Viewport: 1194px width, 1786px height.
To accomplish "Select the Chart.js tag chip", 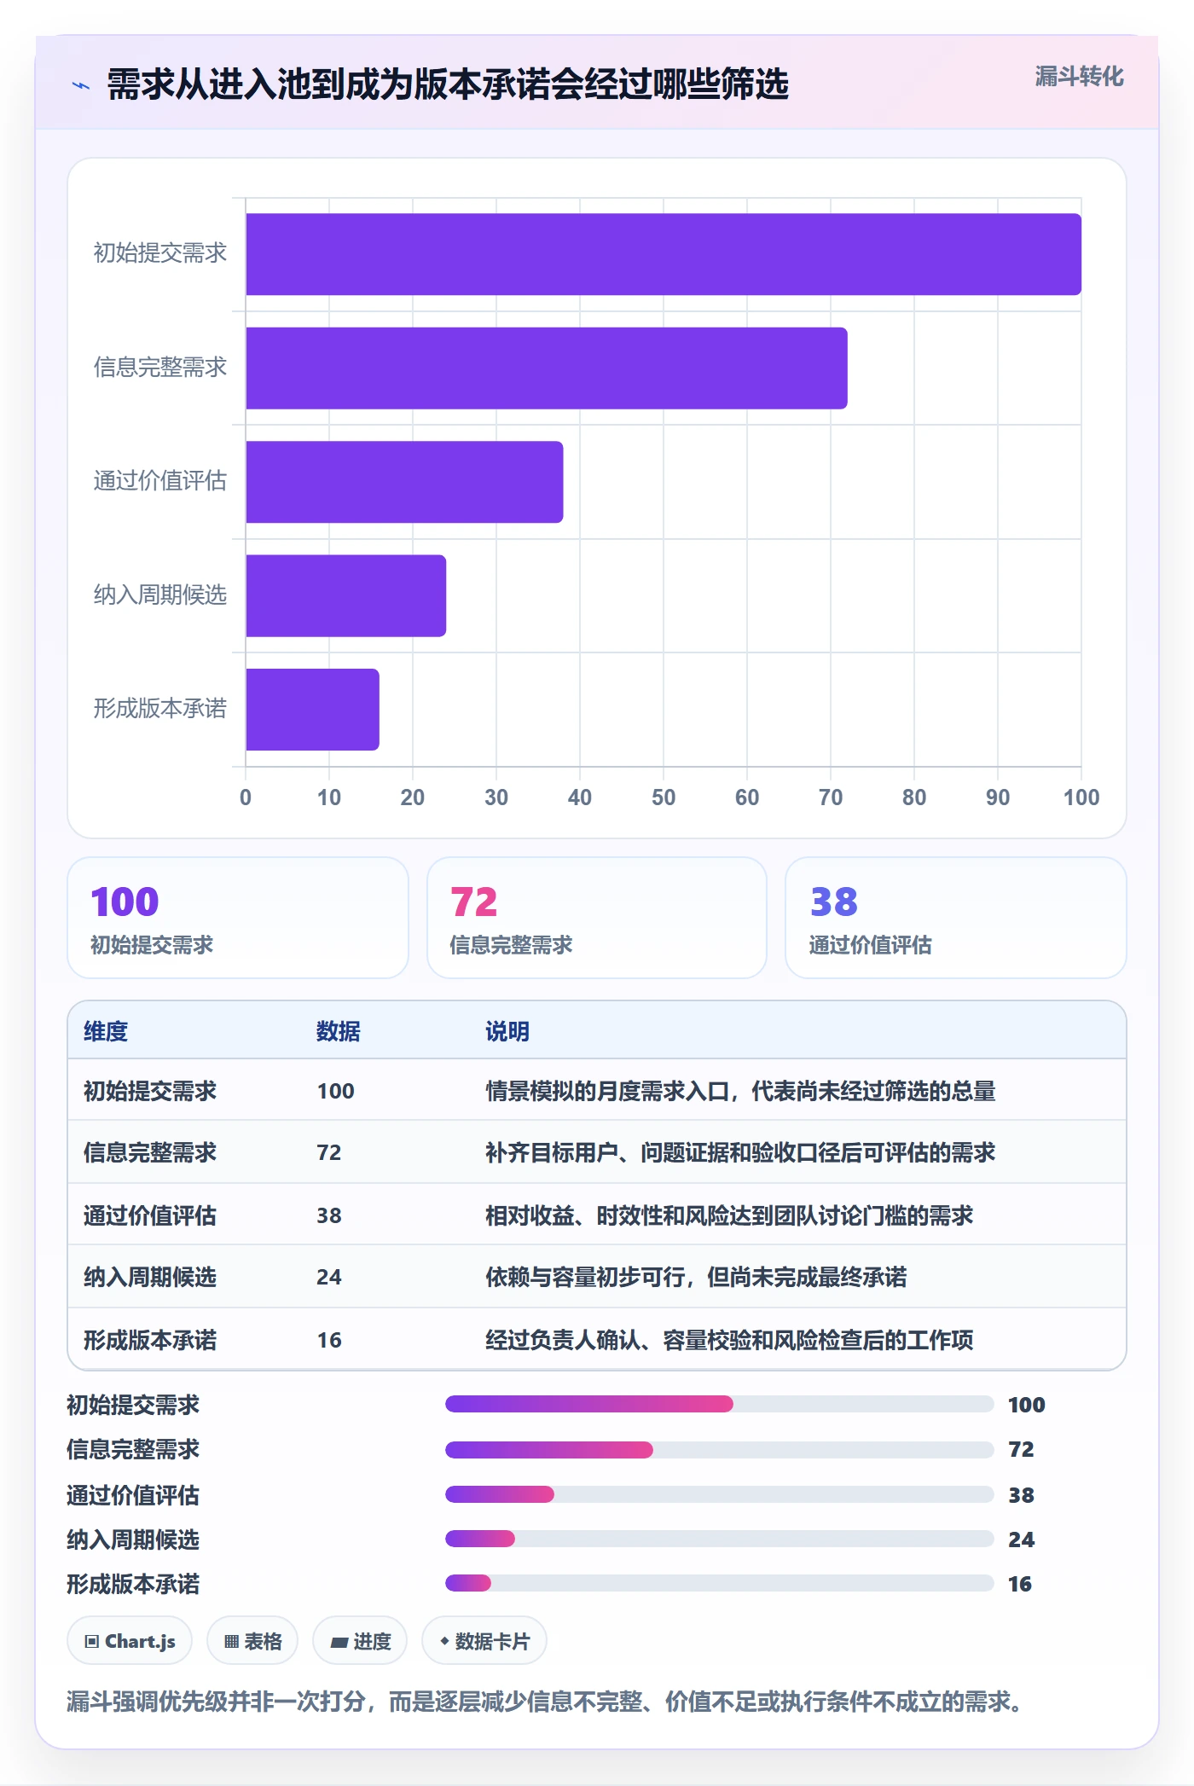I will (130, 1640).
